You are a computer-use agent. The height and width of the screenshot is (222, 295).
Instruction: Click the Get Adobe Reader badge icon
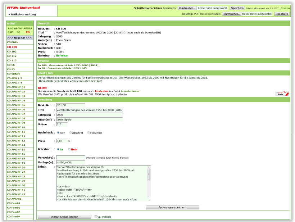pyautogui.click(x=282, y=93)
